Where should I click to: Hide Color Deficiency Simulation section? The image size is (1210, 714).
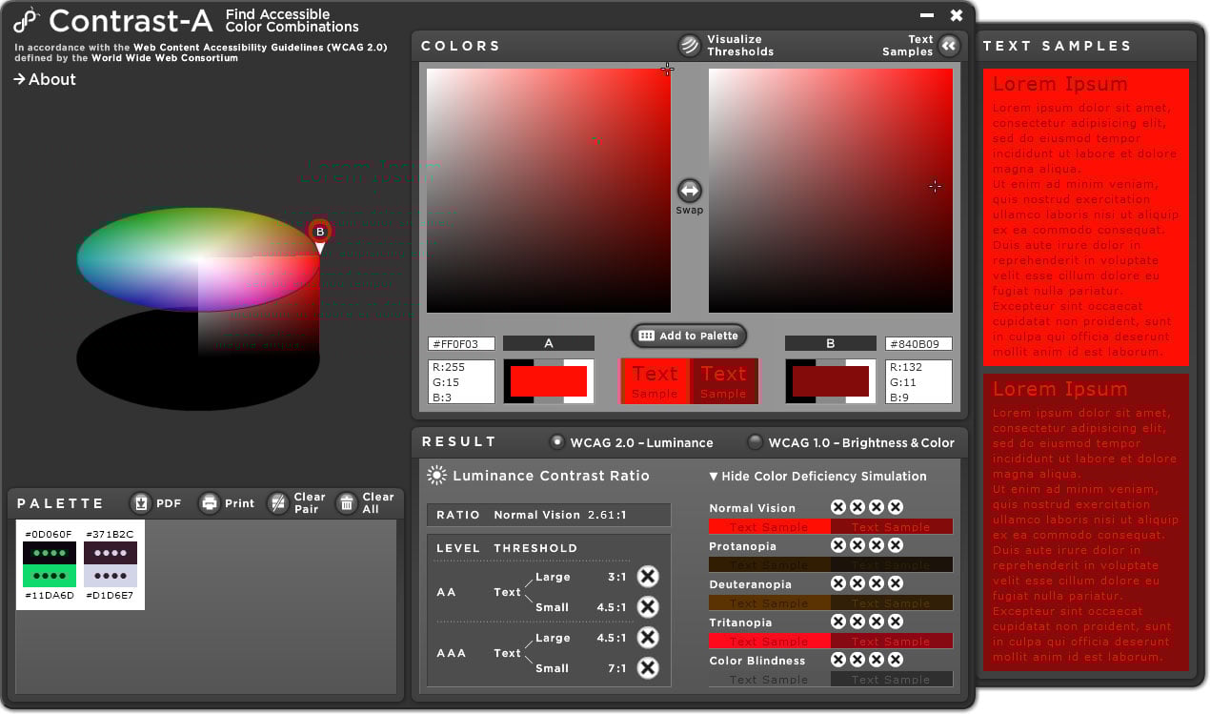tap(817, 476)
